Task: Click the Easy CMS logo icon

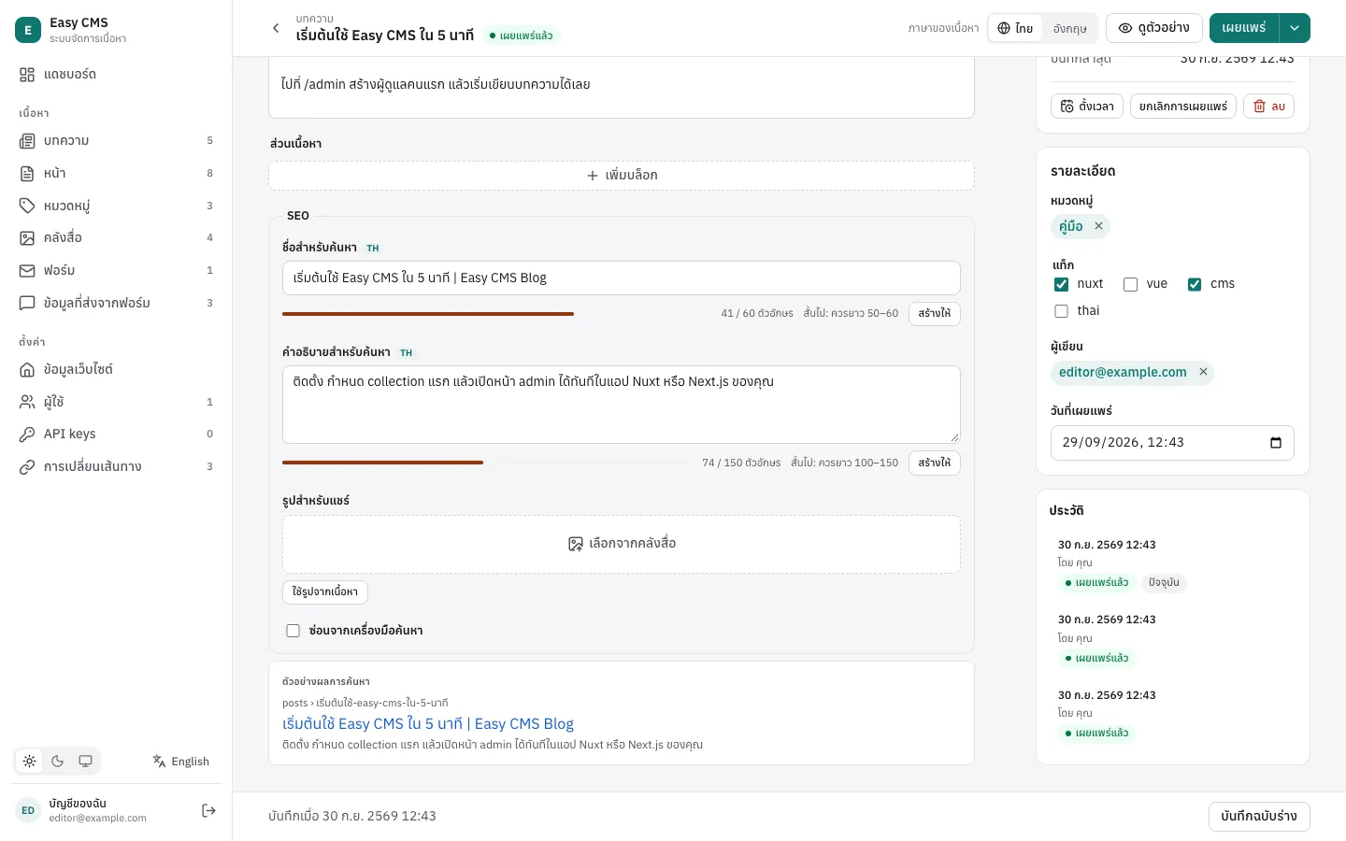Action: (x=28, y=30)
